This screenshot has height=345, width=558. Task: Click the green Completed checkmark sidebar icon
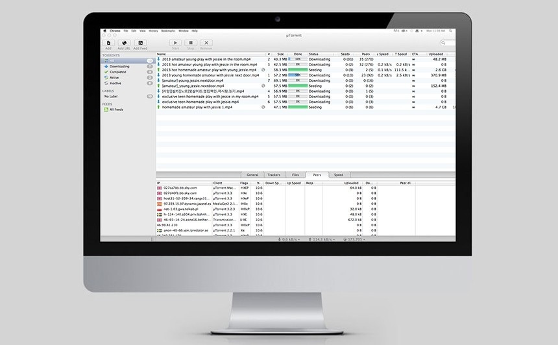(106, 72)
